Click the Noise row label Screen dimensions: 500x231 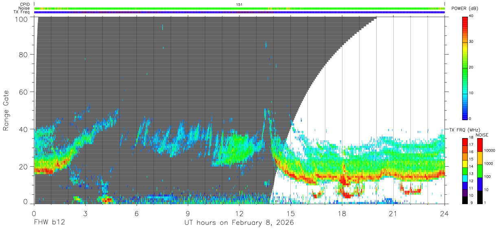(x=24, y=8)
